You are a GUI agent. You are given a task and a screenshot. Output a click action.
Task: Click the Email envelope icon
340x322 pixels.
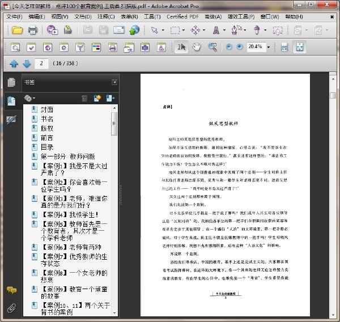click(x=119, y=30)
